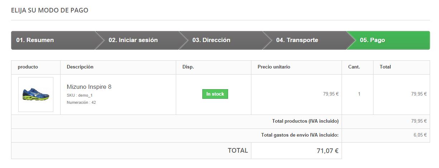The width and height of the screenshot is (439, 168).
Task: Open the Mizuno shoe product thumbnail
Action: point(36,95)
